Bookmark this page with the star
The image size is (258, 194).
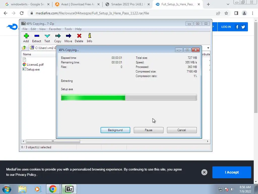click(x=226, y=13)
